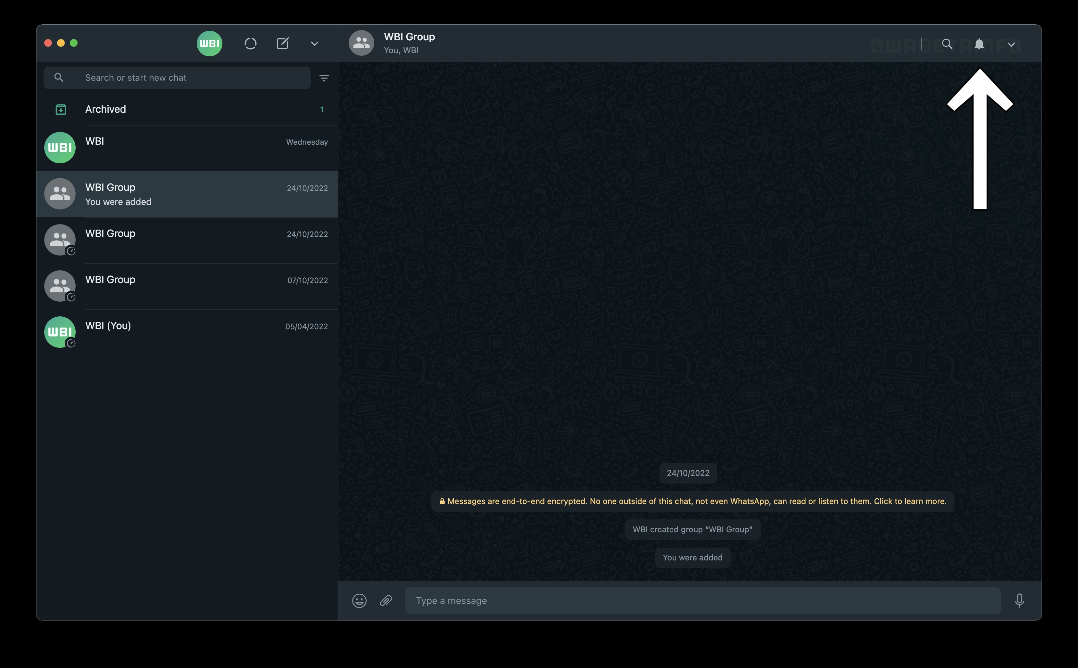Expand the WBI profile dropdown arrow
The width and height of the screenshot is (1078, 668).
pos(315,43)
